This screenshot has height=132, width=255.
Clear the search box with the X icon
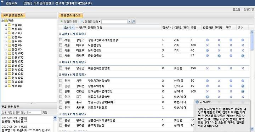[130, 22]
